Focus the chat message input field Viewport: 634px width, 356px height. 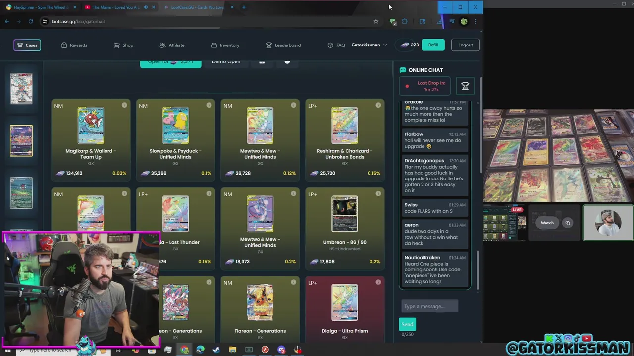pyautogui.click(x=429, y=306)
